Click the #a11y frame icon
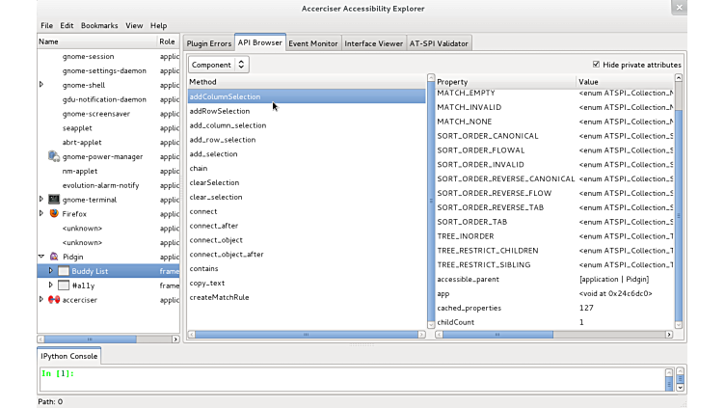725x408 pixels. point(64,286)
